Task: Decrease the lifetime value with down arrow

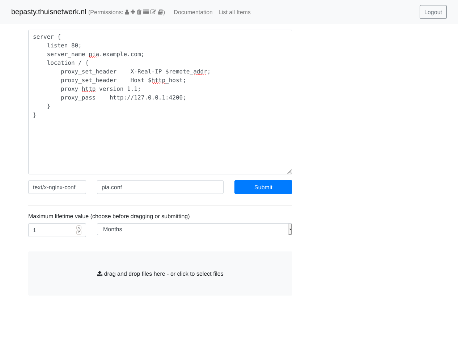Action: pos(79,232)
